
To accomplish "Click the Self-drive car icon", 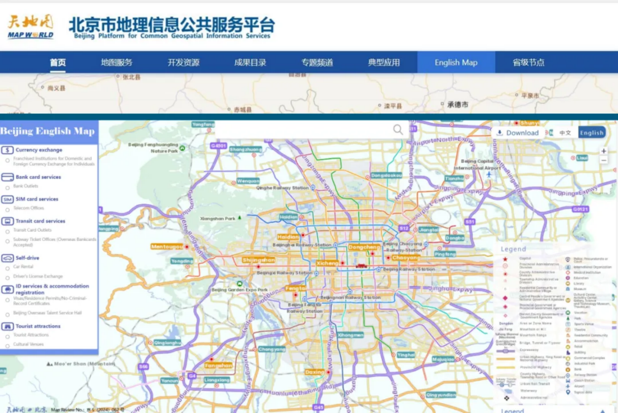I will 7,258.
